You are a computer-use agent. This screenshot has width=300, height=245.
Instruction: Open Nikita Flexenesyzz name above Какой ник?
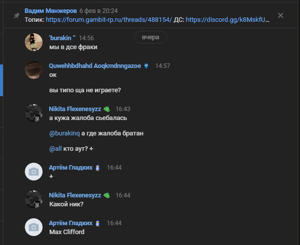(x=75, y=195)
